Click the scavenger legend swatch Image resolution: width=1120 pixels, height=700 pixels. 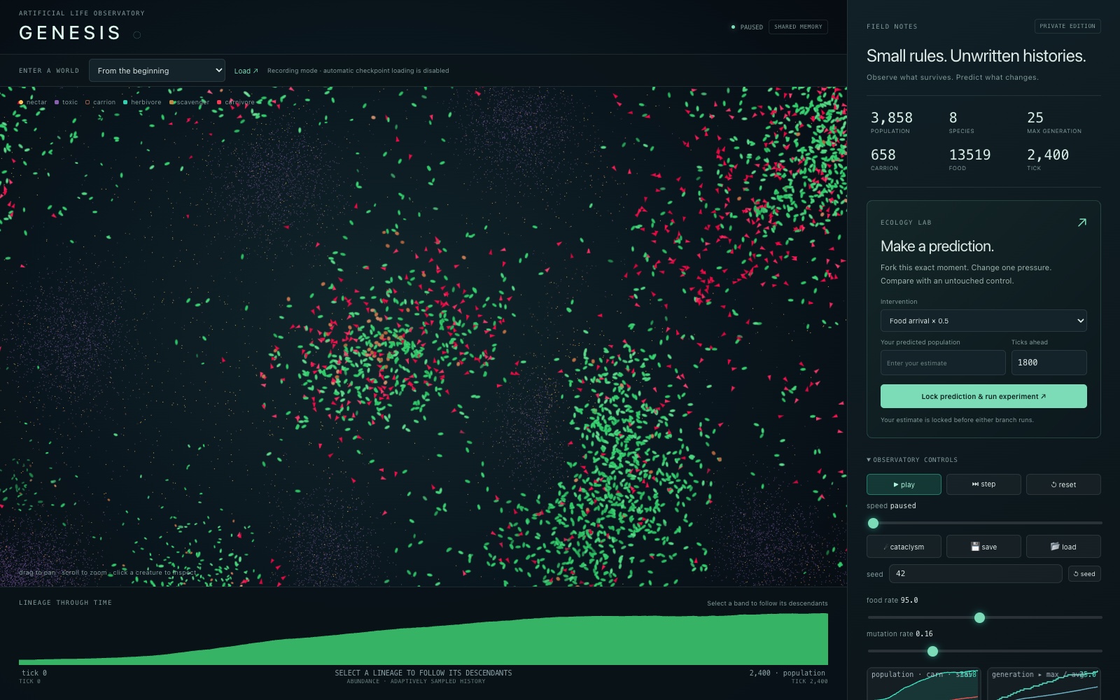click(172, 102)
